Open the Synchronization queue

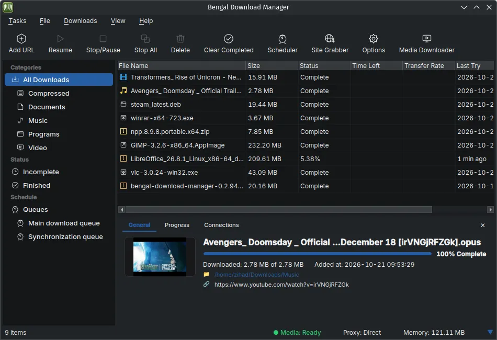[x=59, y=237]
